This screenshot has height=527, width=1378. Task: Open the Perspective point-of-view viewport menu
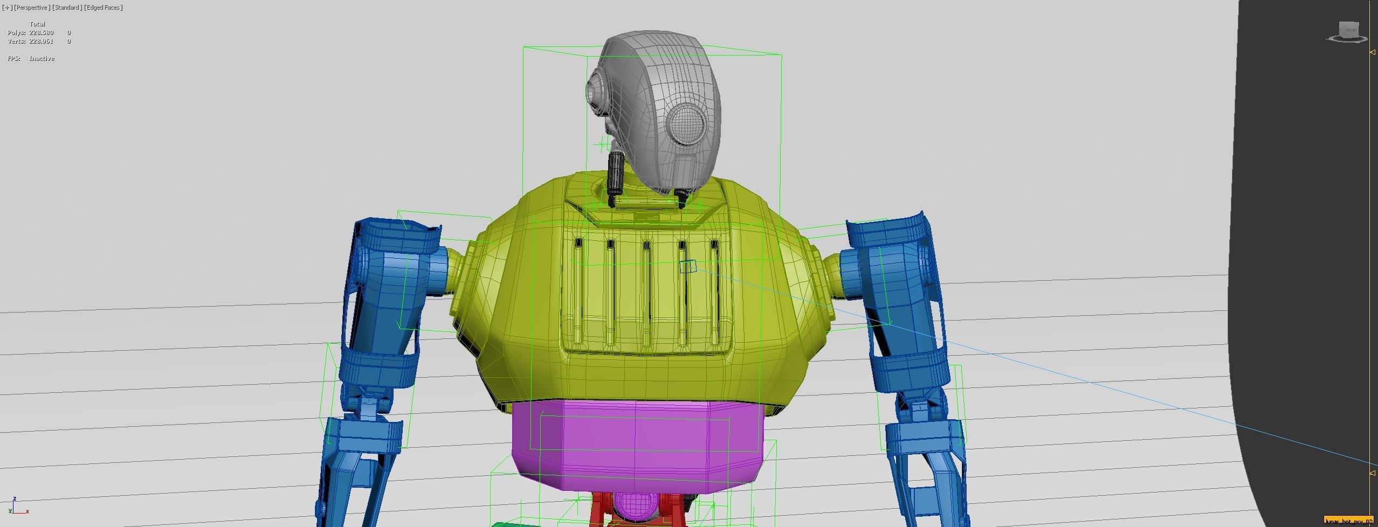tap(32, 8)
